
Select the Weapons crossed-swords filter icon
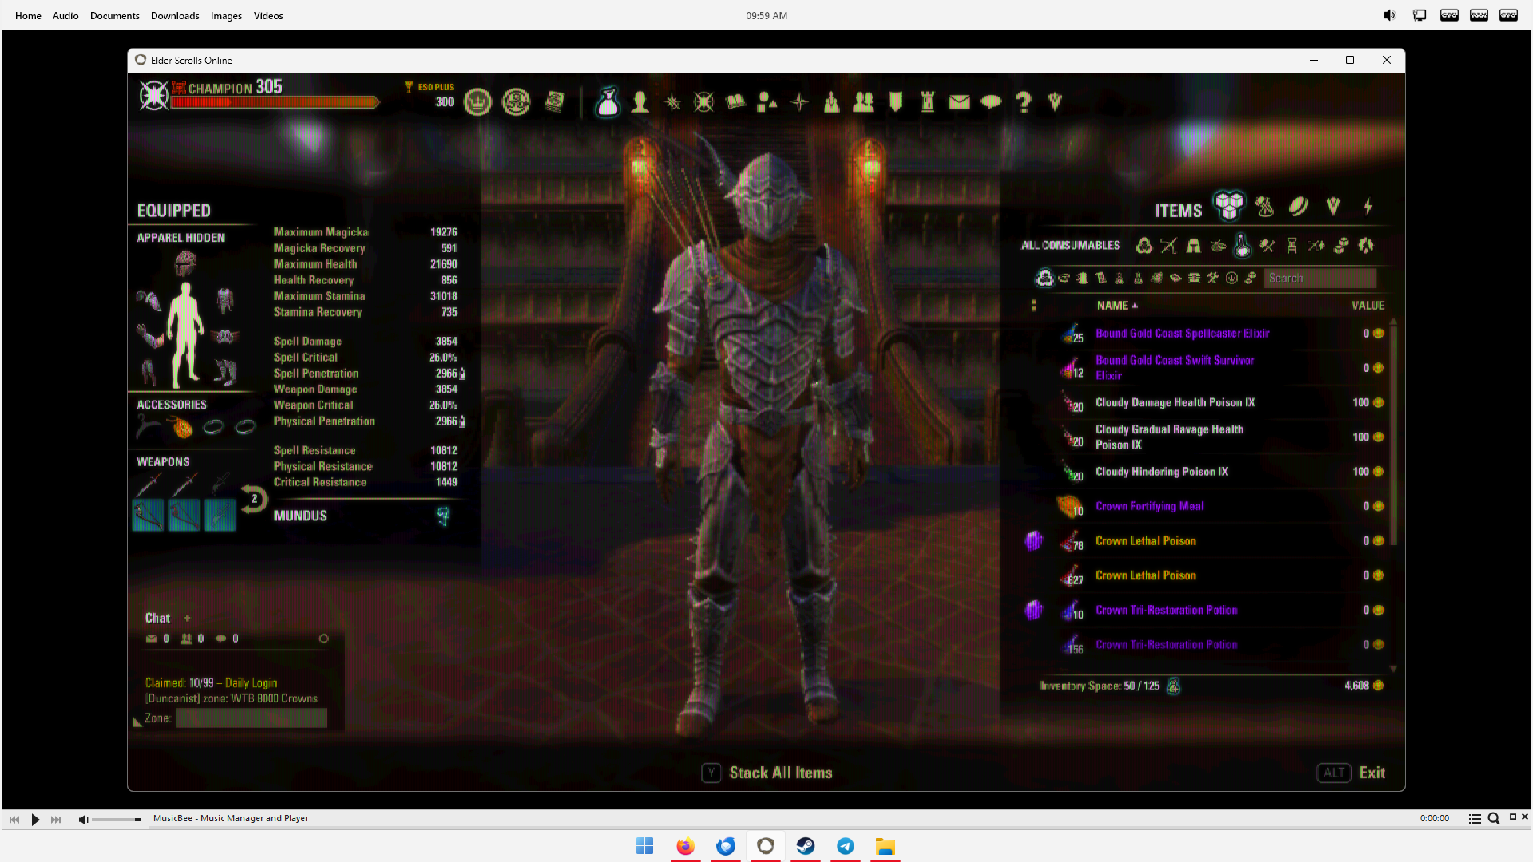tap(1169, 246)
